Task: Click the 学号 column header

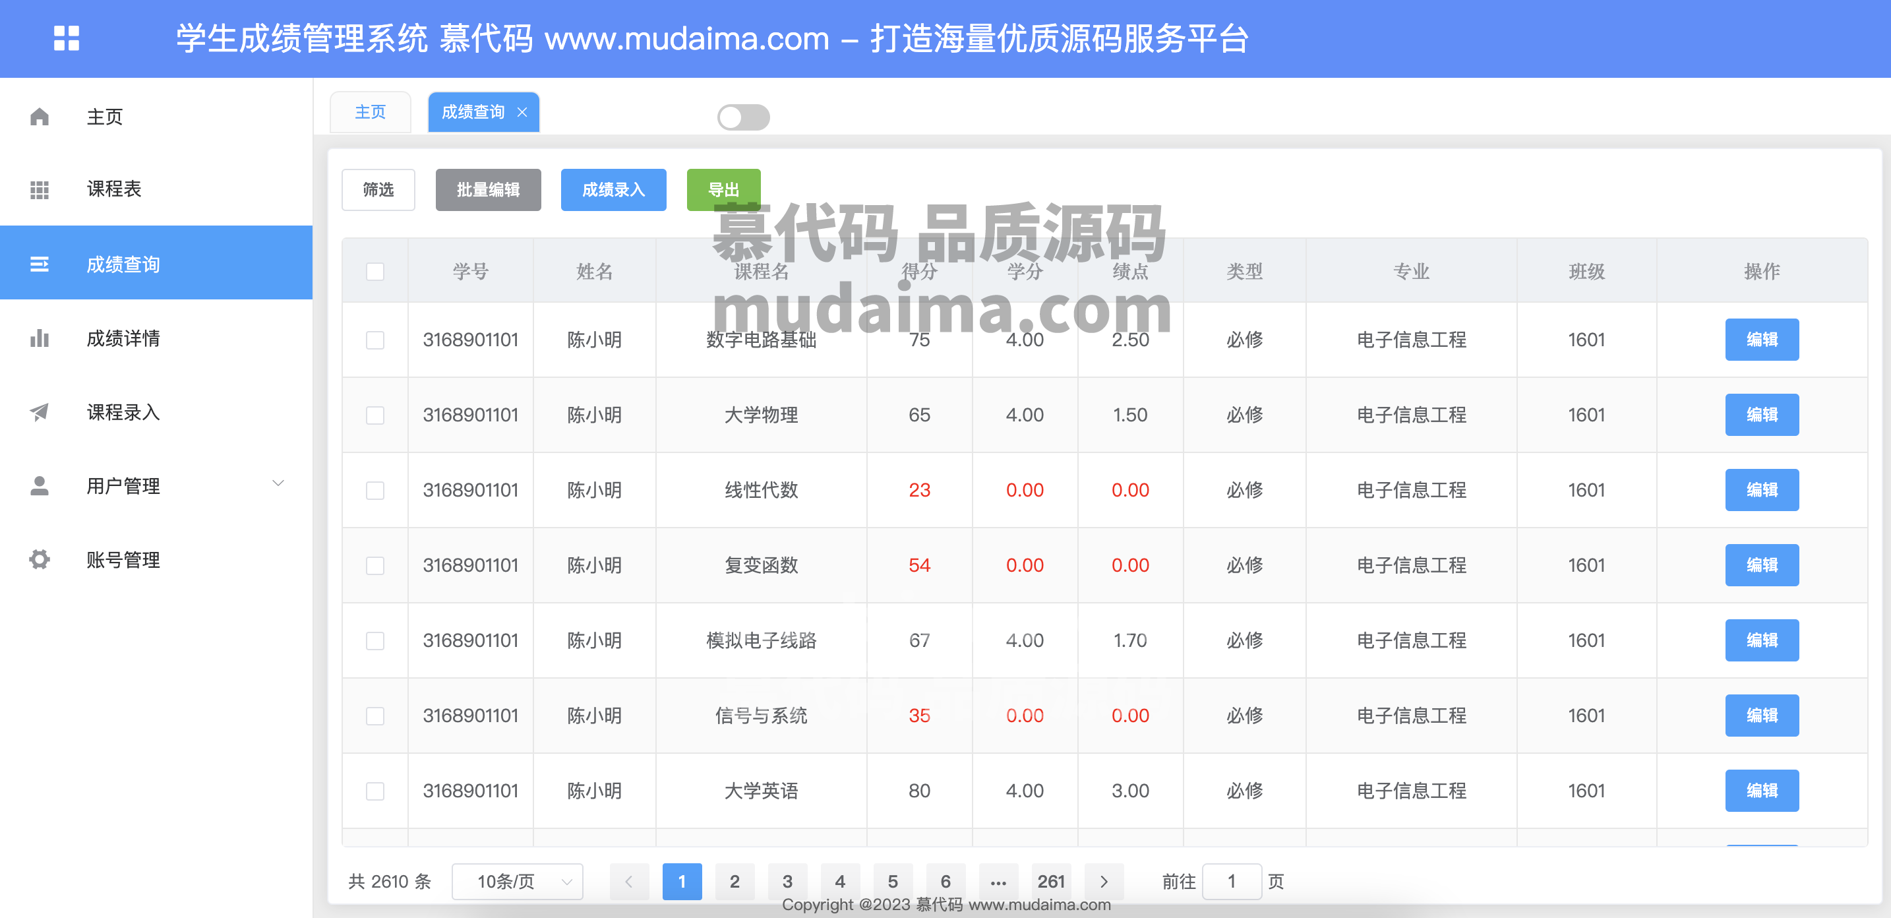Action: click(471, 272)
